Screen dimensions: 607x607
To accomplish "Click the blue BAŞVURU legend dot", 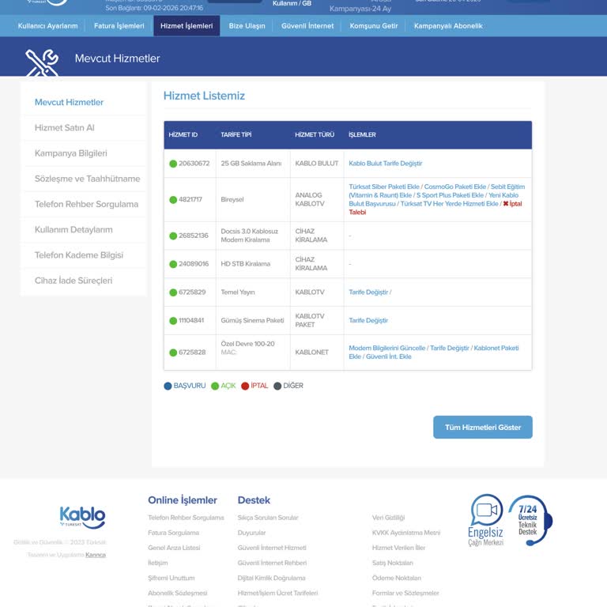I will coord(168,386).
